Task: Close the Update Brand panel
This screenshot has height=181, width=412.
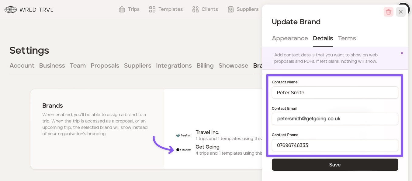Action: click(400, 12)
